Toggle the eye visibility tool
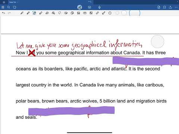The height and width of the screenshot is (134, 179). tap(66, 13)
